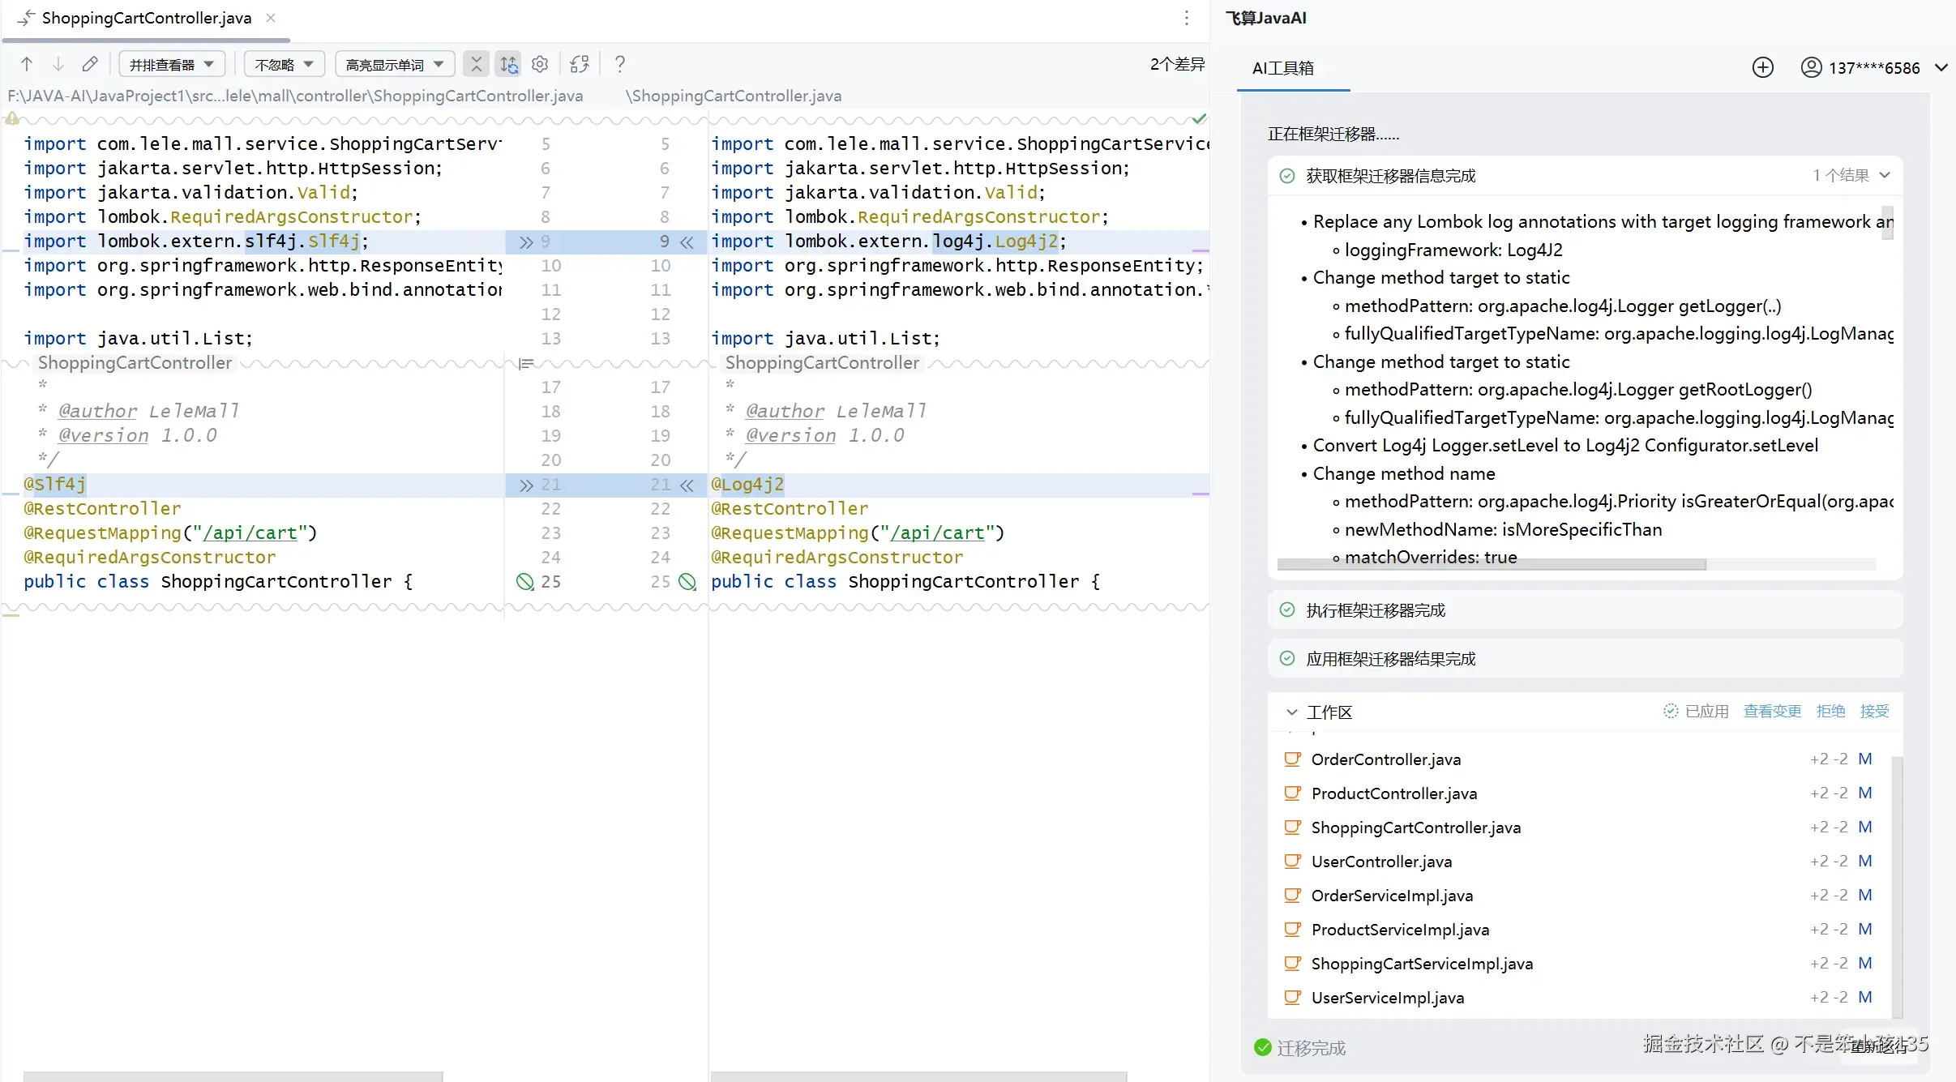
Task: Switch to the AI工具箱 tab
Action: 1282,68
